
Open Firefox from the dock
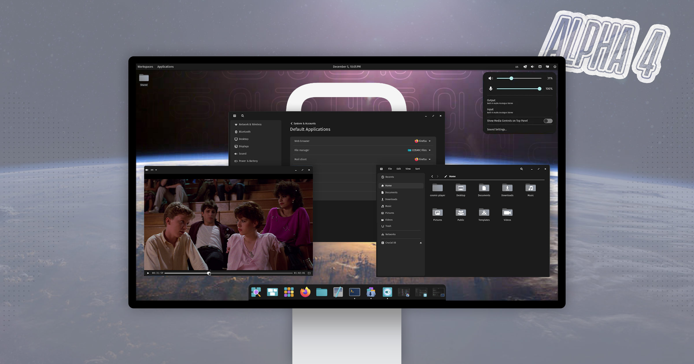click(x=305, y=292)
